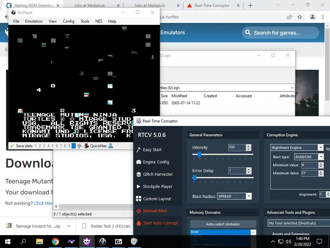This screenshot has height=248, width=330.
Task: Open the No Tool Selected (Shortcuts) dropdown
Action: click(x=299, y=223)
